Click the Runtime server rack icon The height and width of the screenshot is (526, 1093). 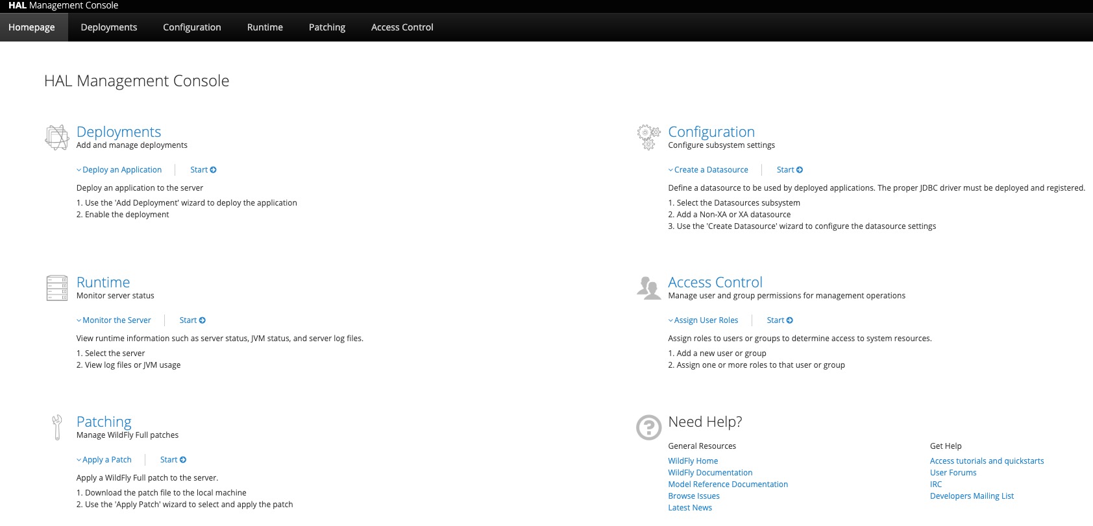tap(57, 288)
